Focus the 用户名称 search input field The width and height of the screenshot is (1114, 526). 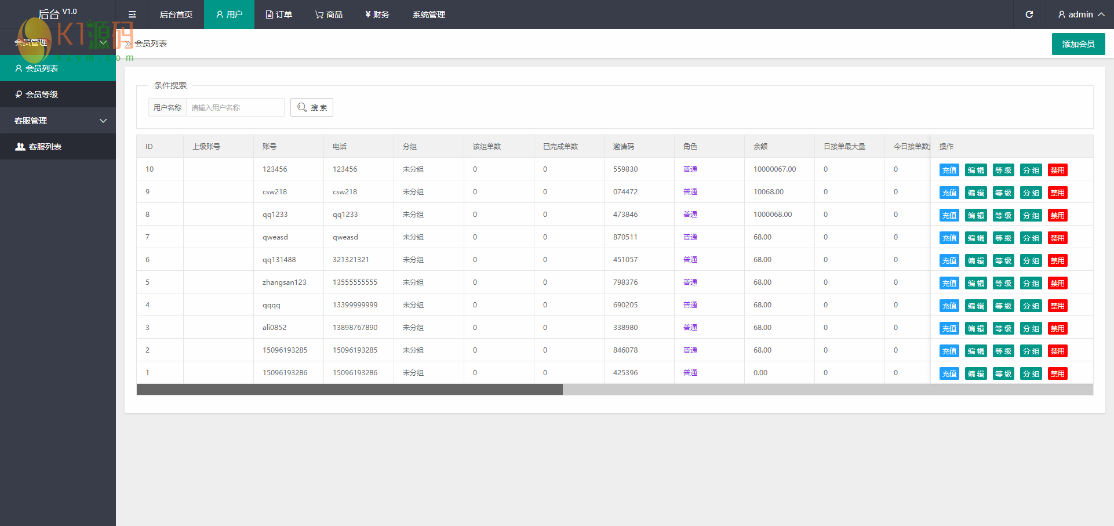[x=235, y=107]
